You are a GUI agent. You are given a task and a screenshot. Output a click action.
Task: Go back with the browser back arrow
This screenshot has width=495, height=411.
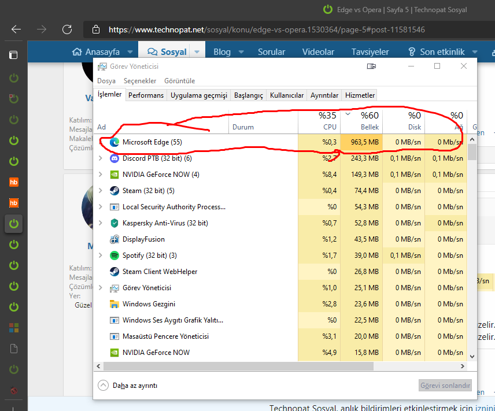pos(16,29)
